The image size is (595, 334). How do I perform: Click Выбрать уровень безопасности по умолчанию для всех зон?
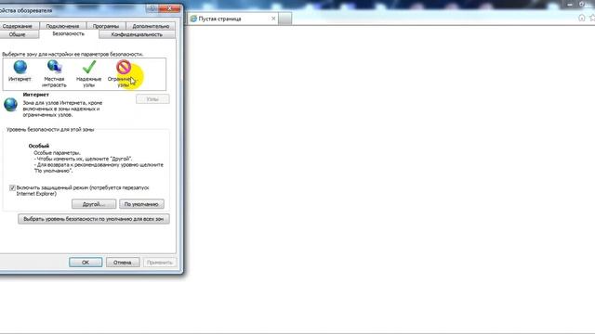[x=94, y=219]
